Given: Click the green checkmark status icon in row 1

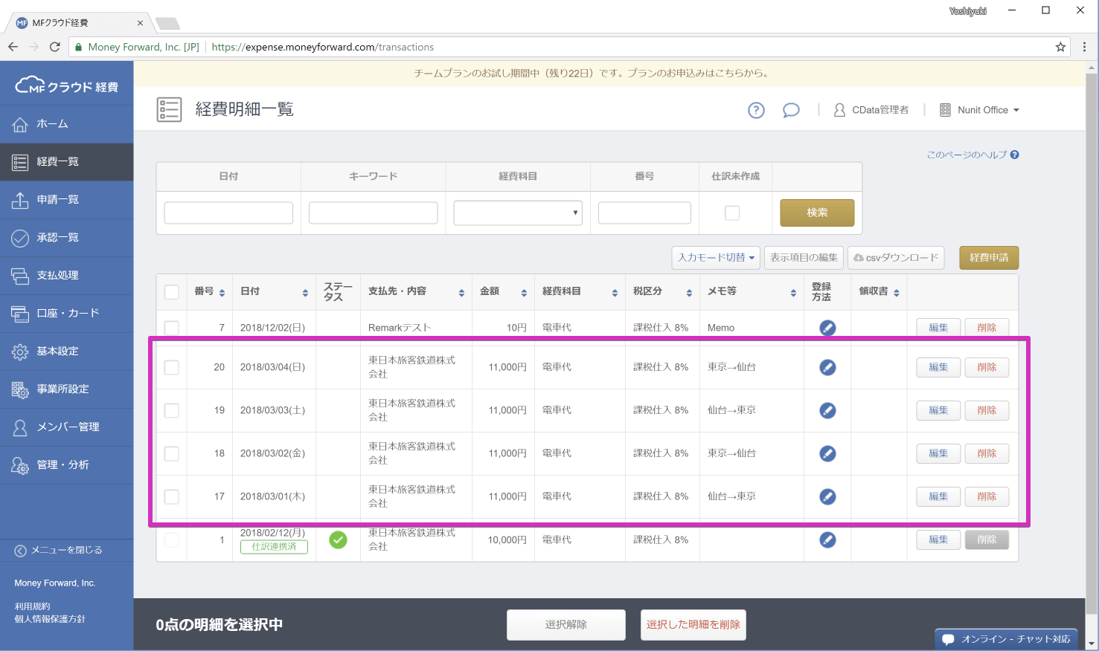Looking at the screenshot, I should tap(338, 540).
